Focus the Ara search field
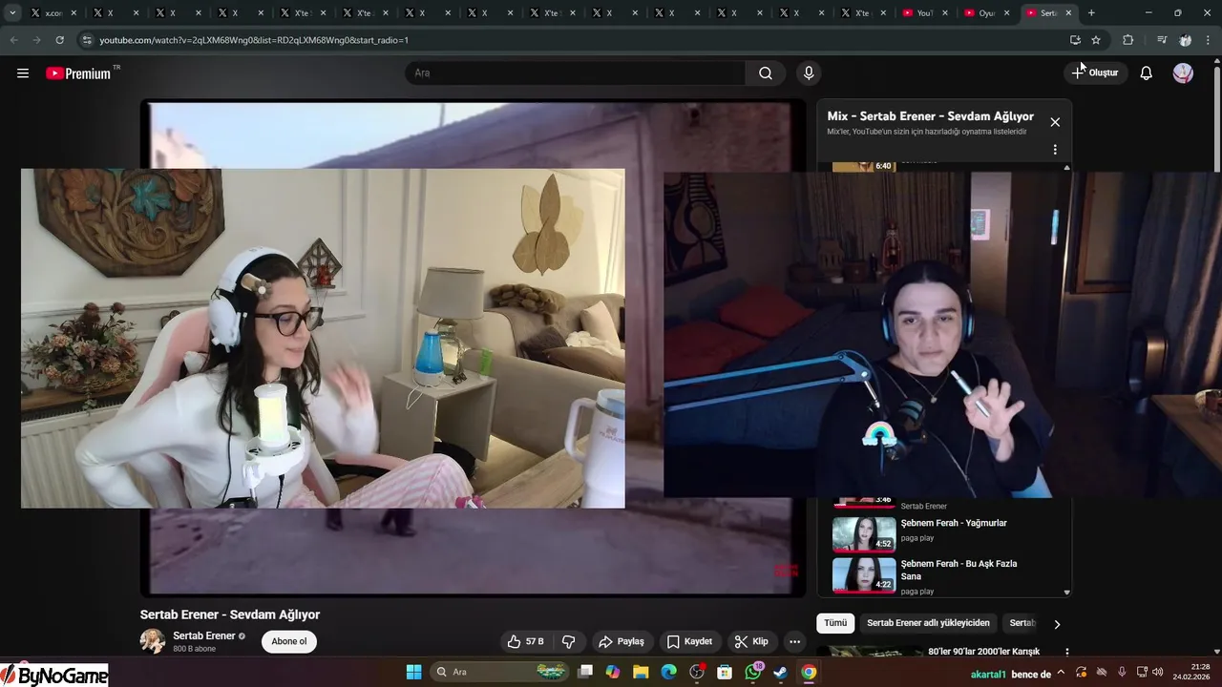This screenshot has width=1222, height=687. pyautogui.click(x=575, y=73)
